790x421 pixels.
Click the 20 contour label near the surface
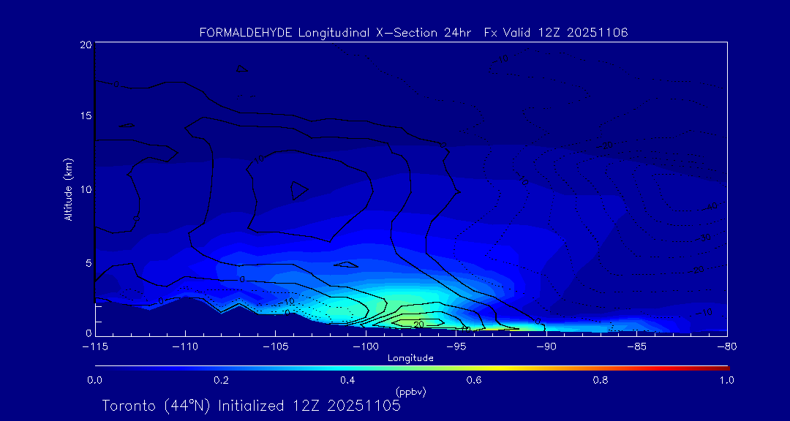(418, 324)
